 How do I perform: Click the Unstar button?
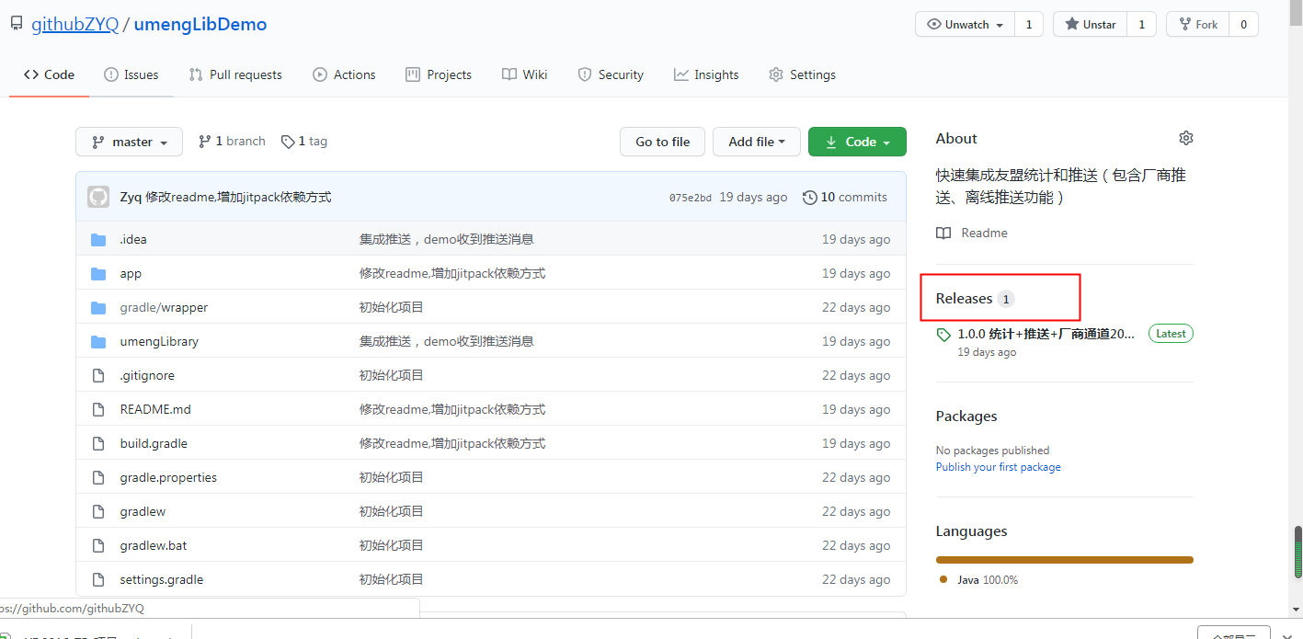point(1090,25)
